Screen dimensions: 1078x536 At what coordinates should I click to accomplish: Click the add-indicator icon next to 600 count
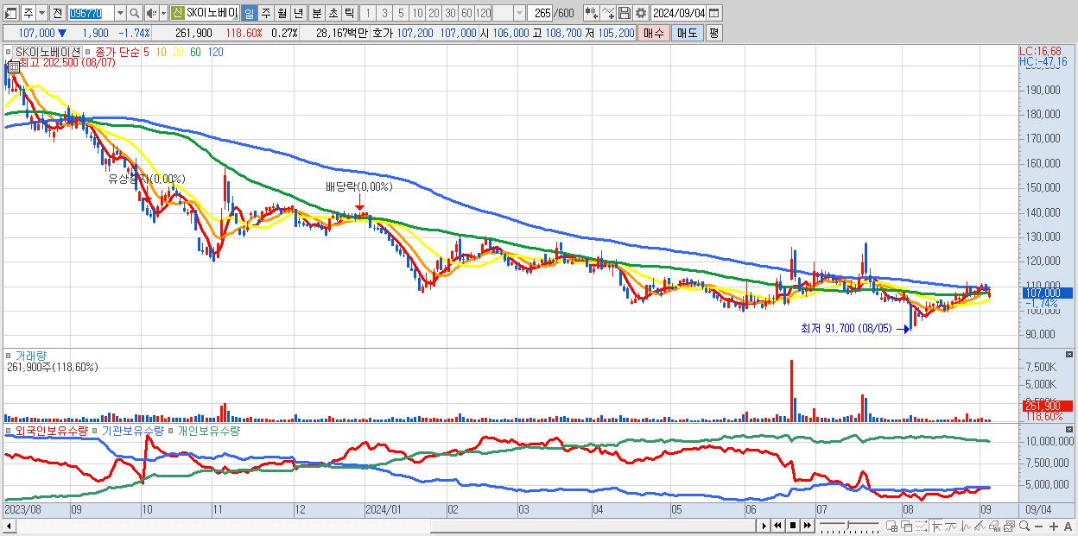(591, 13)
